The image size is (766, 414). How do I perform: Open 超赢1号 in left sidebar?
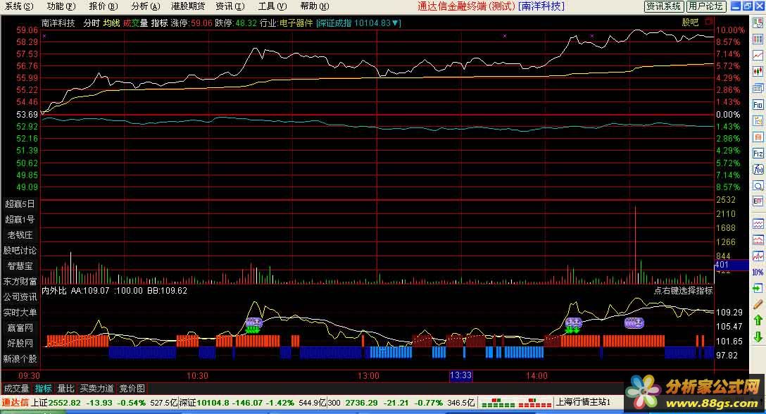tap(20, 220)
